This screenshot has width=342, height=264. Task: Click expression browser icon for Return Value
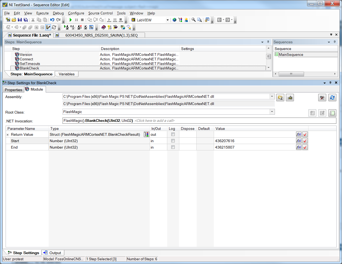point(299,134)
